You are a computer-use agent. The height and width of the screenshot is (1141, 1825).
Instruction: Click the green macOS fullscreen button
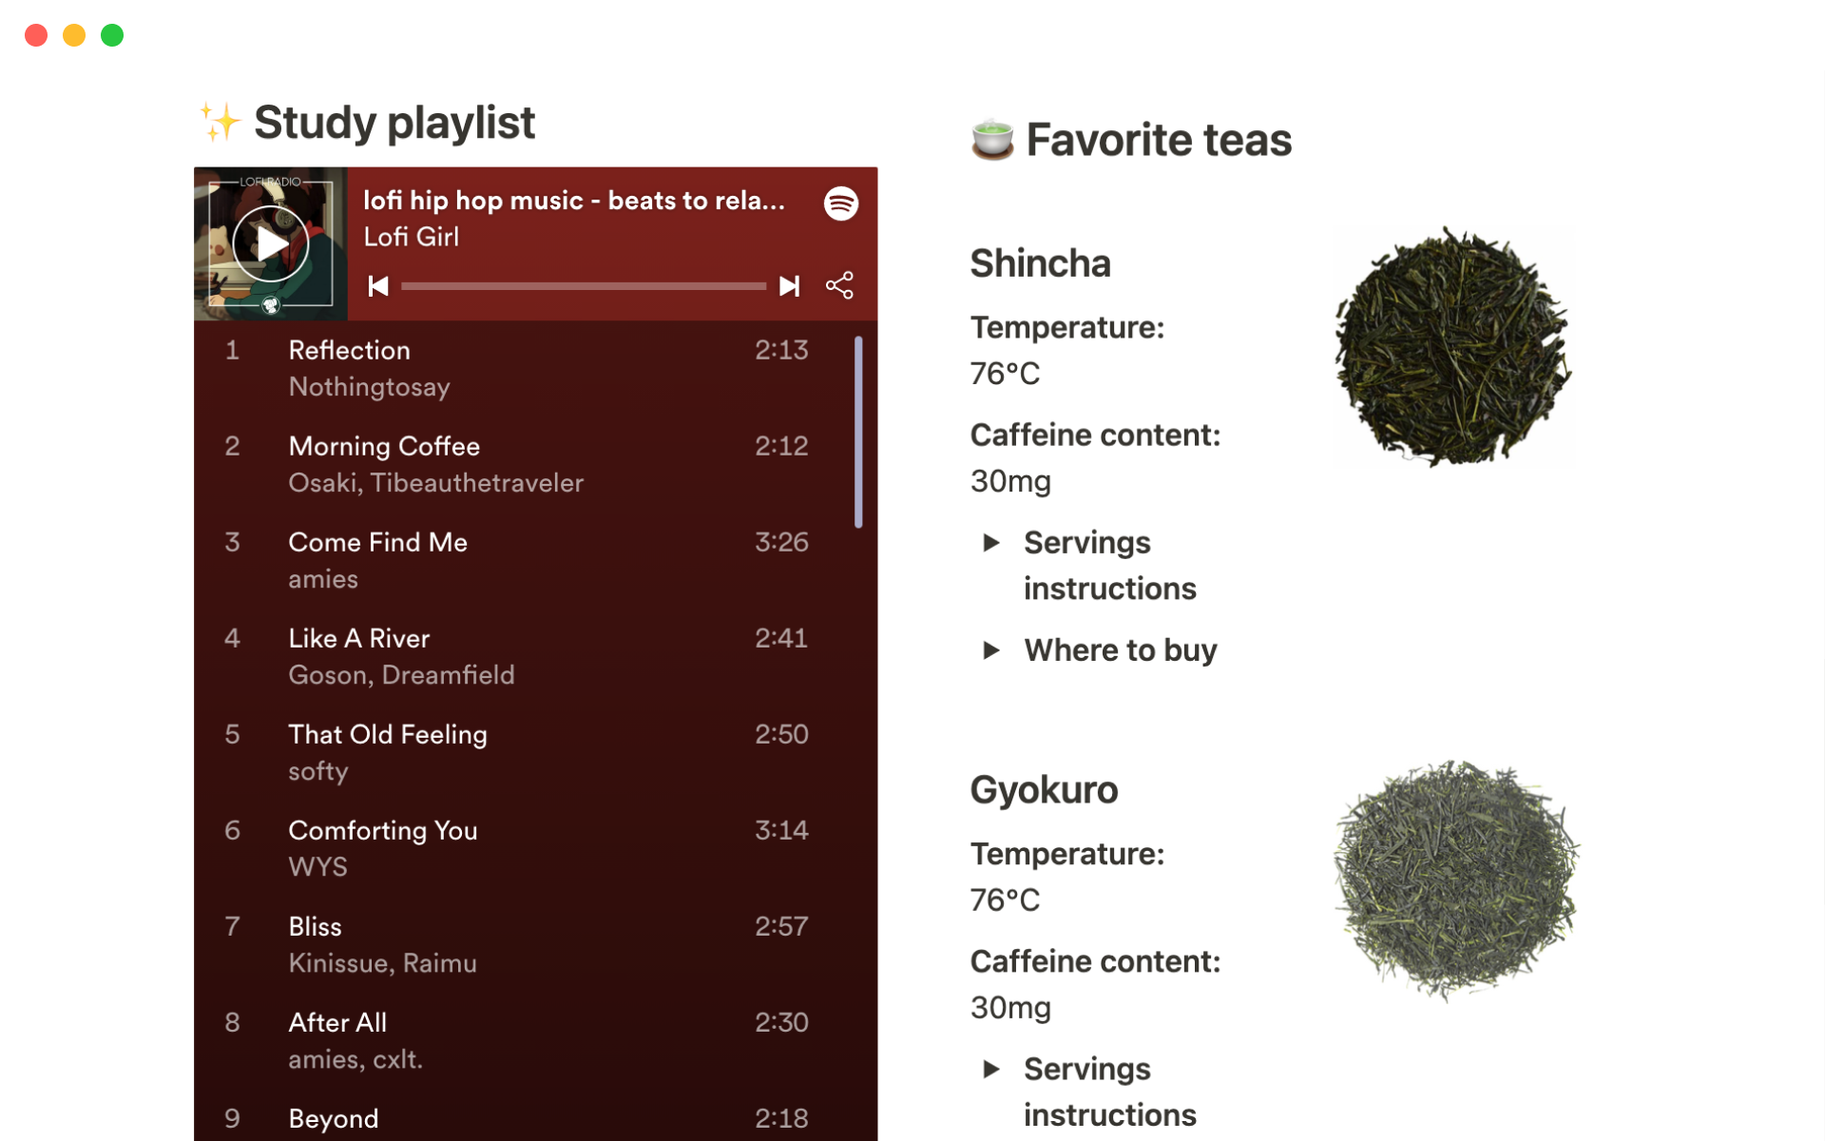[x=112, y=35]
